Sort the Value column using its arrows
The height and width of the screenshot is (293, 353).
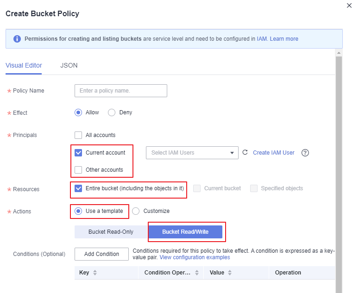[230, 273]
